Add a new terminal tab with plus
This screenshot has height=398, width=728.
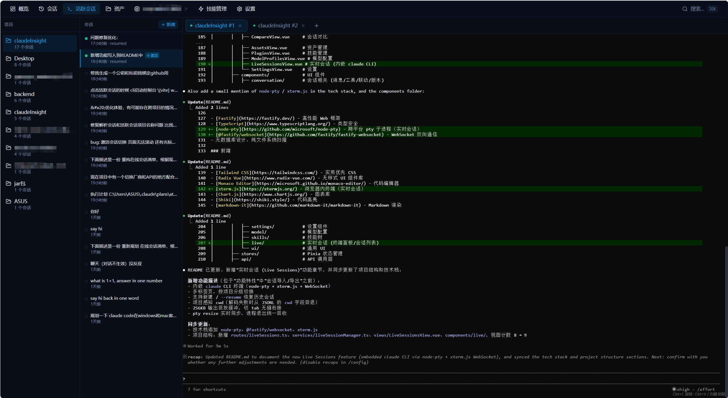pos(317,26)
